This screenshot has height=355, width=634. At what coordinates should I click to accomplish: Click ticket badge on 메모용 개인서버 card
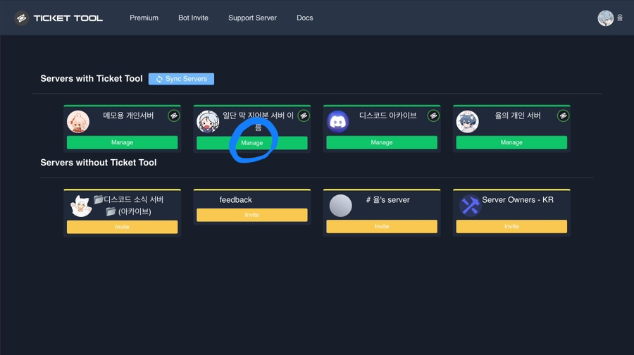(174, 116)
